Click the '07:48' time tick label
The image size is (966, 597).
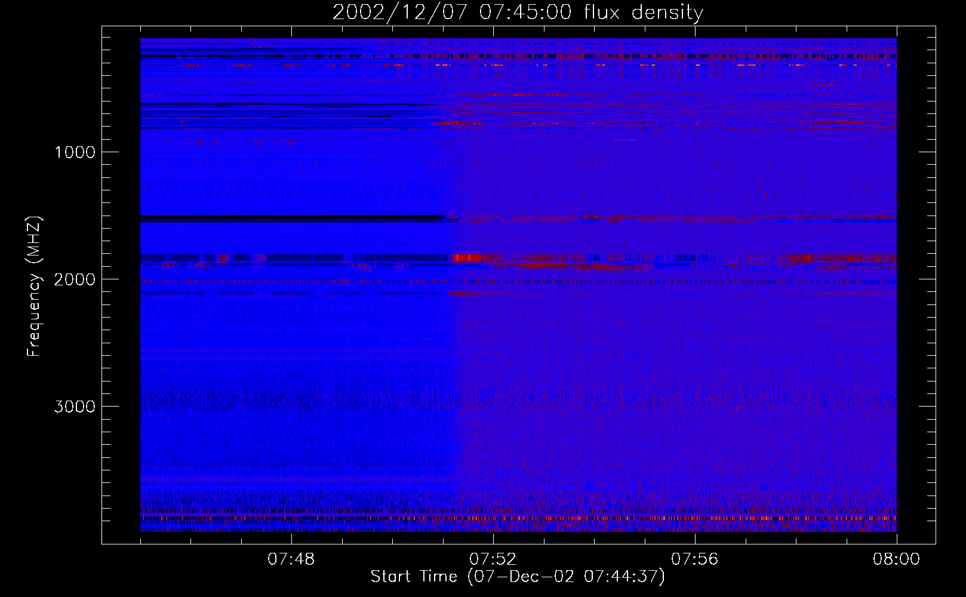pyautogui.click(x=291, y=559)
